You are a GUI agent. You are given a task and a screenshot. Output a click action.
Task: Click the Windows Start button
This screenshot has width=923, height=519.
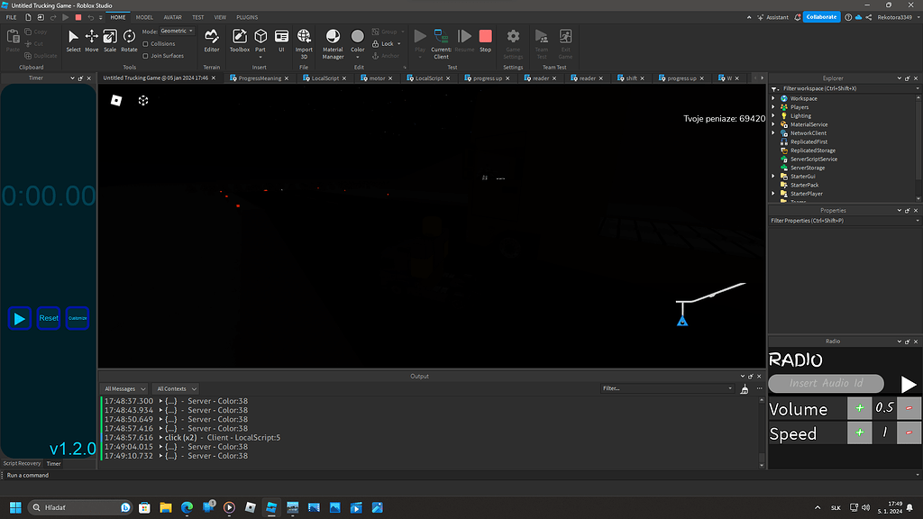pos(16,507)
